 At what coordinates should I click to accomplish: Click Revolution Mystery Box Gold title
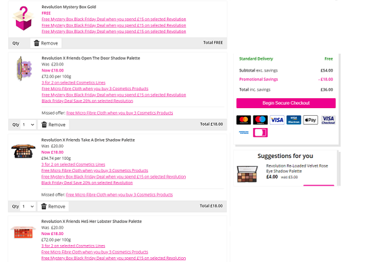tap(69, 7)
